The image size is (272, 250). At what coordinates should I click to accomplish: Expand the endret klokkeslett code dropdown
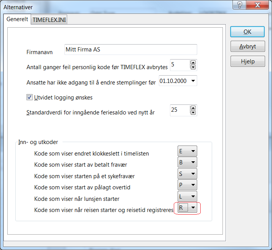[193, 151]
